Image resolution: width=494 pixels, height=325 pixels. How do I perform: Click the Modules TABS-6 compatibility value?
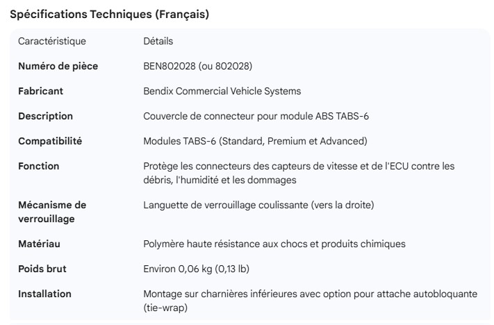click(255, 141)
